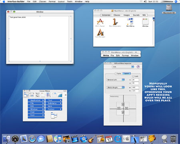Viewport: 180px width, 144px height.
Task: Open the Spotlight search icon in menu bar
Action: pyautogui.click(x=176, y=2)
